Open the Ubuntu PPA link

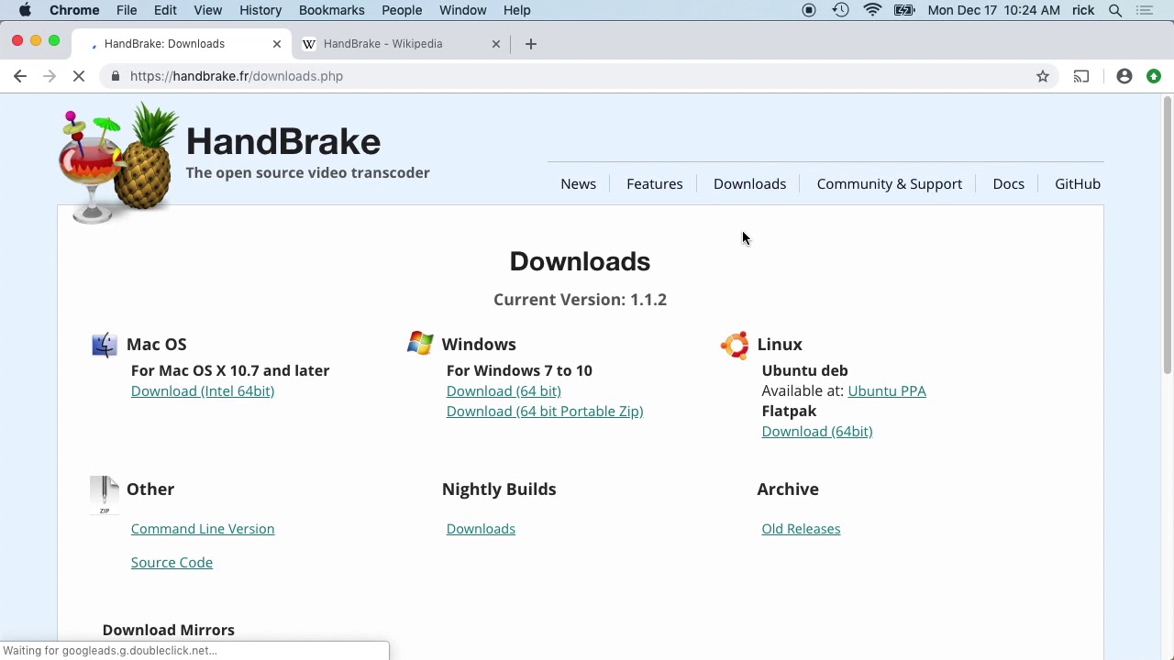(x=887, y=391)
